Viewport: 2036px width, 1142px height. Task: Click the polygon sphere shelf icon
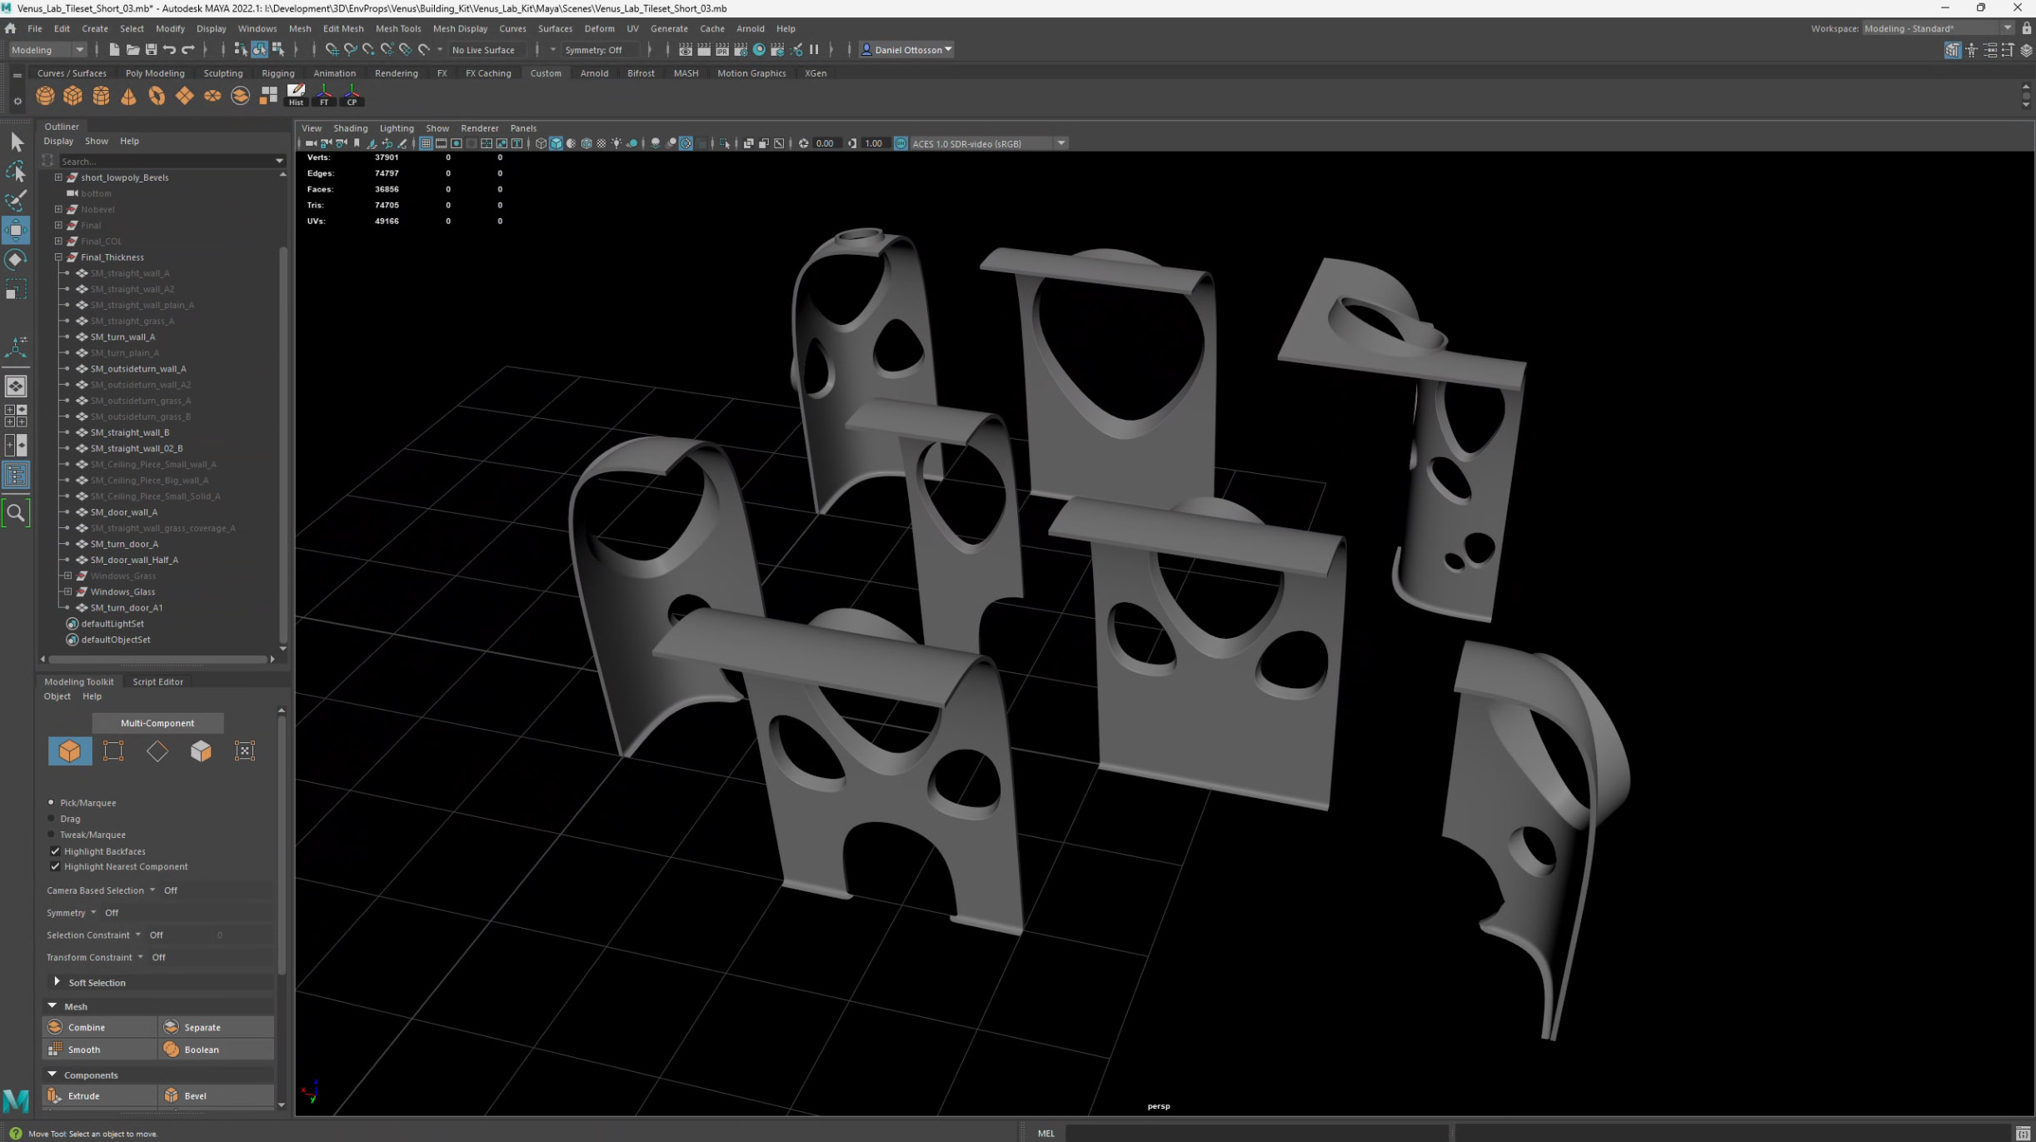(x=45, y=96)
